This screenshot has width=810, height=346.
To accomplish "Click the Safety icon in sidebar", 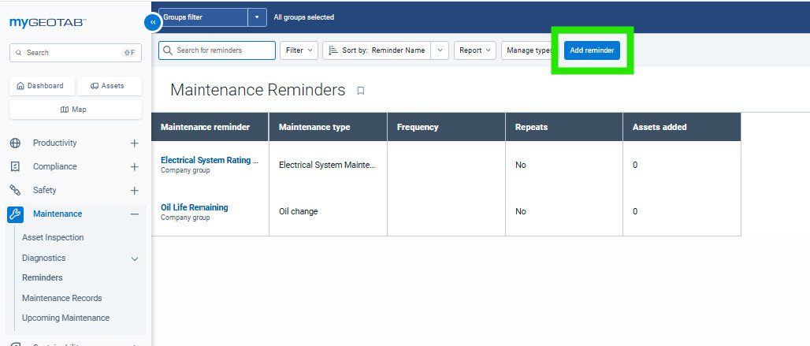I will click(15, 190).
